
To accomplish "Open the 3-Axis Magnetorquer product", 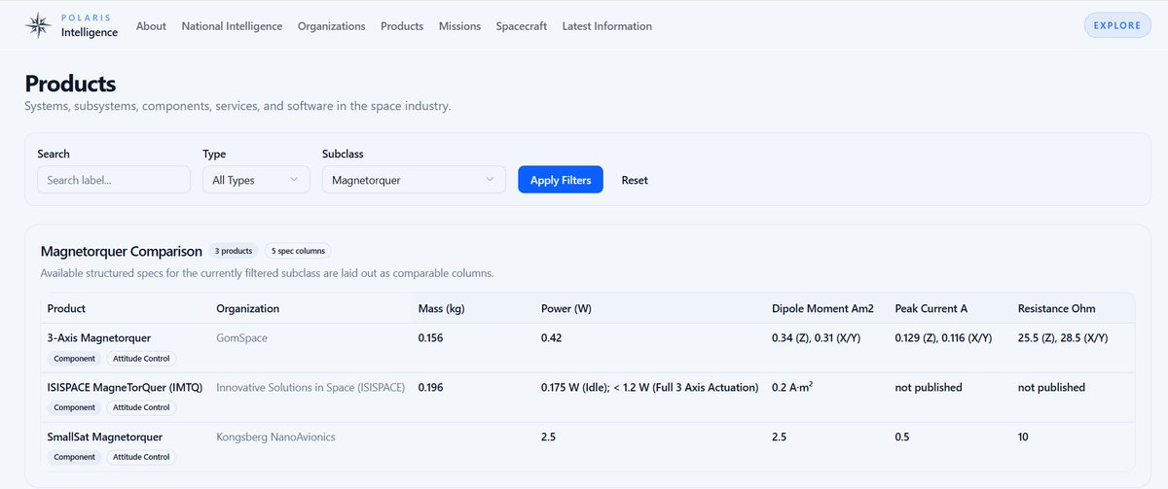I will tap(99, 337).
